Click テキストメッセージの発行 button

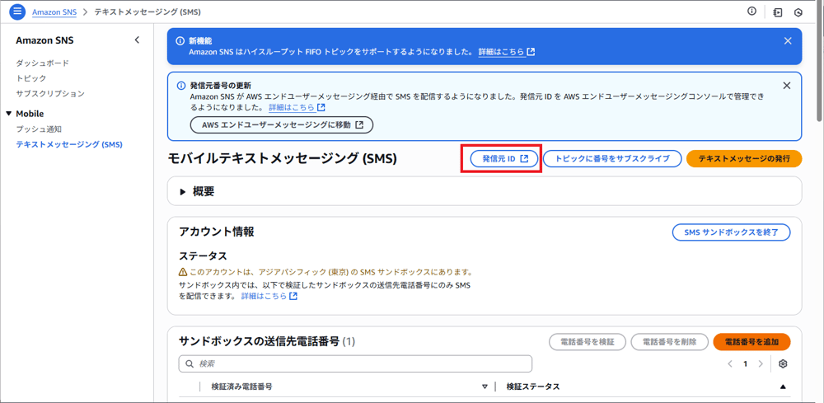click(x=744, y=159)
